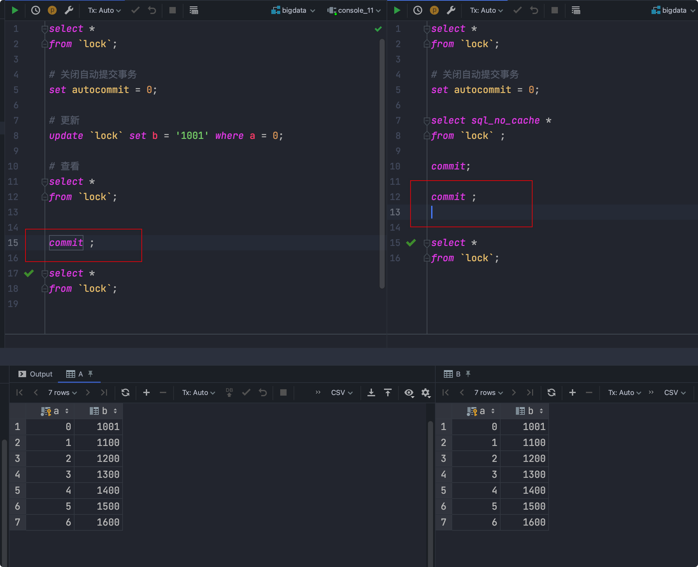Collapse fold marker at line 7 right editor

coord(427,121)
